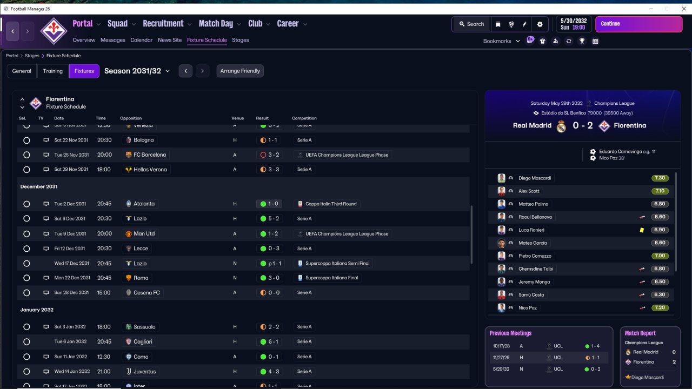Open the 9+ notifications message icon
Image resolution: width=692 pixels, height=389 pixels.
[x=530, y=40]
